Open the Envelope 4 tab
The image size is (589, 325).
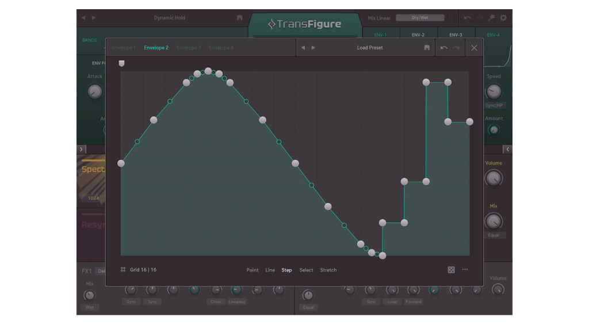(221, 48)
